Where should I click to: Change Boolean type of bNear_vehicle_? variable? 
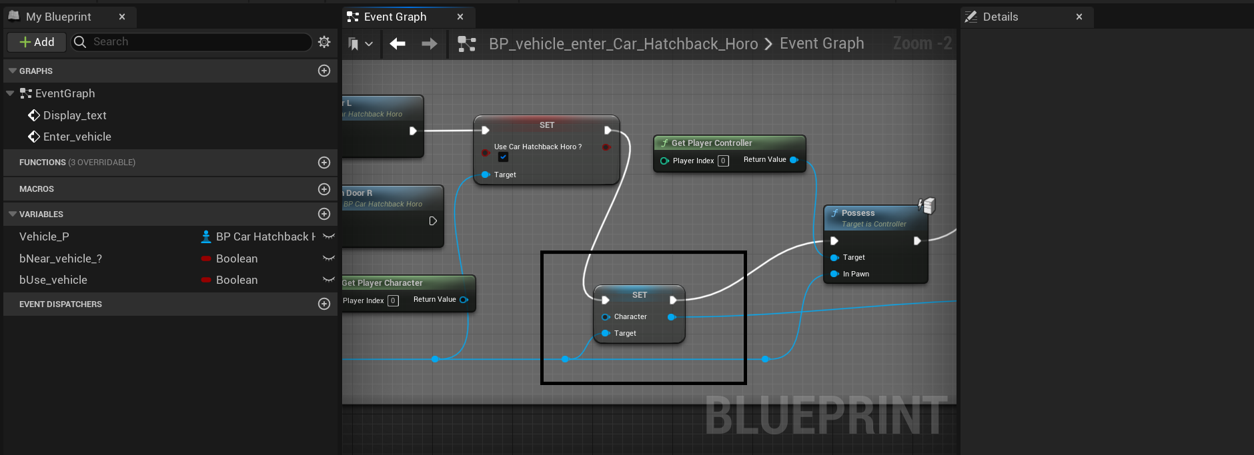(229, 258)
